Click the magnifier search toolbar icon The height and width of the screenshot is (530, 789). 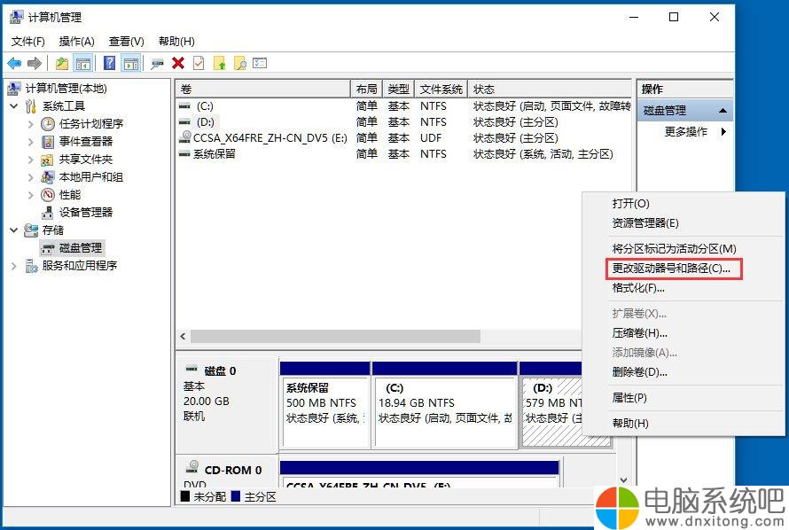[240, 63]
